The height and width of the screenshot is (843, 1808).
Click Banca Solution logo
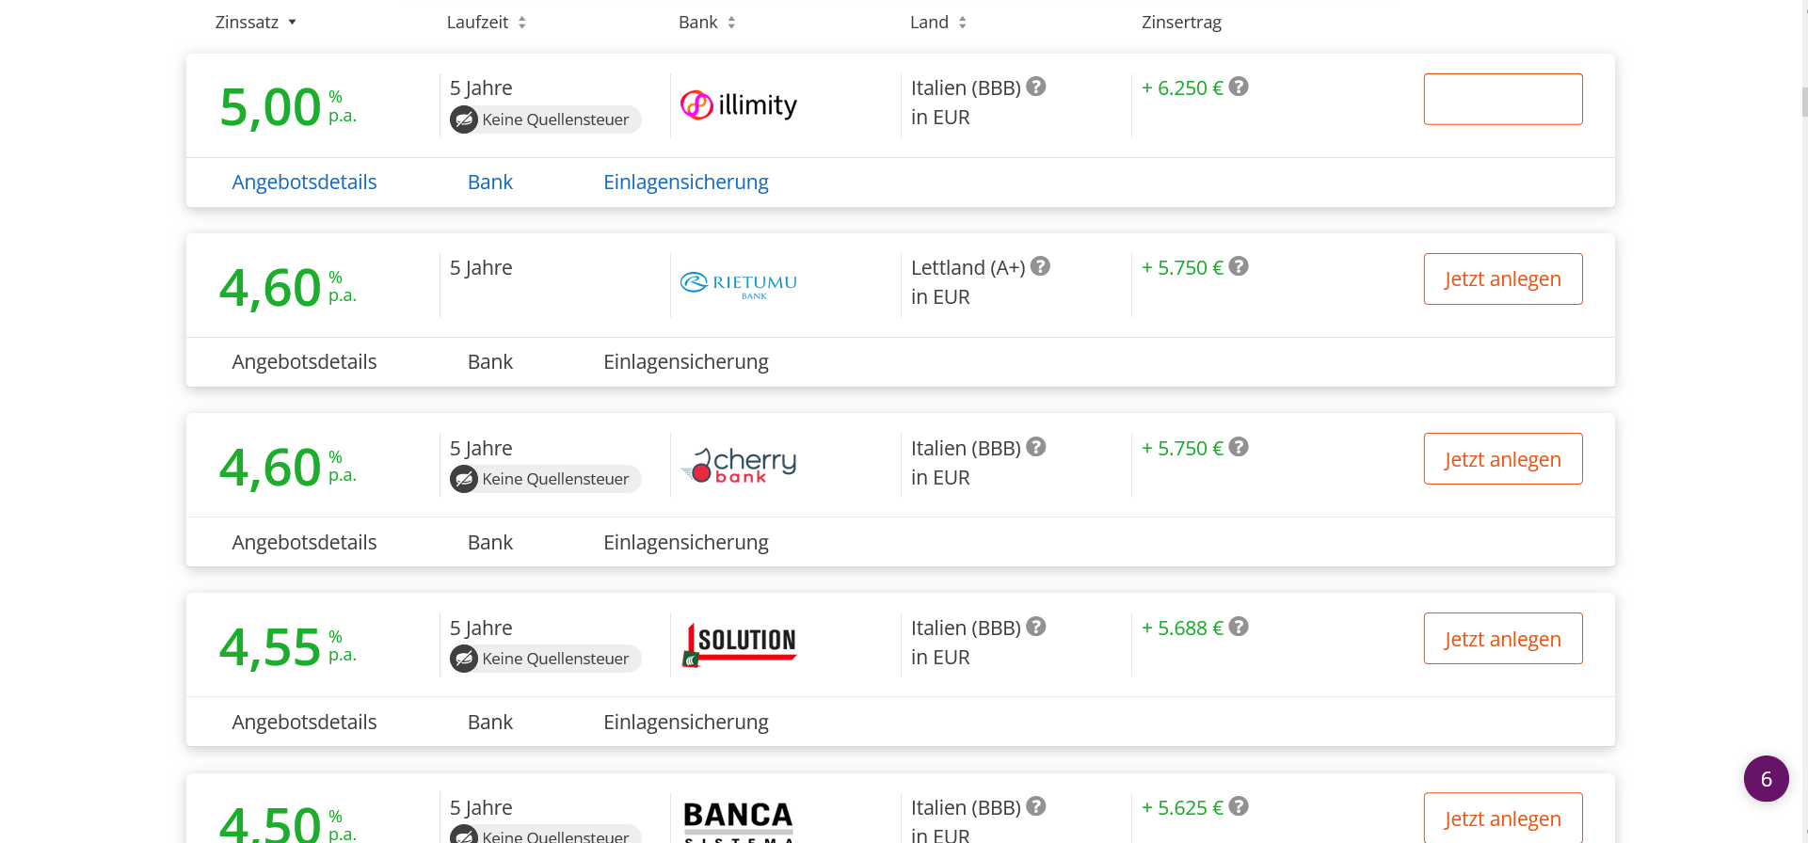pyautogui.click(x=739, y=644)
